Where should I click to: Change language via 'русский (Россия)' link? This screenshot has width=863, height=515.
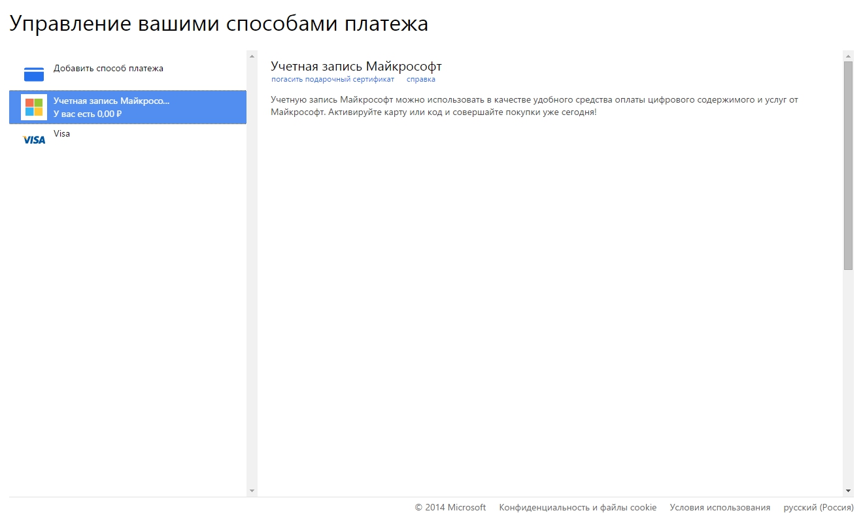(x=819, y=507)
